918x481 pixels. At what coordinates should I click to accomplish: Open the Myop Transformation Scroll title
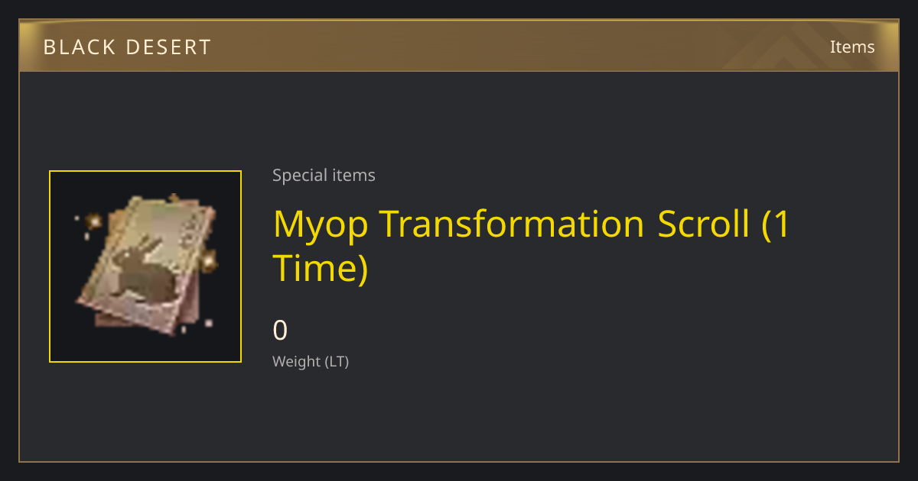(532, 246)
